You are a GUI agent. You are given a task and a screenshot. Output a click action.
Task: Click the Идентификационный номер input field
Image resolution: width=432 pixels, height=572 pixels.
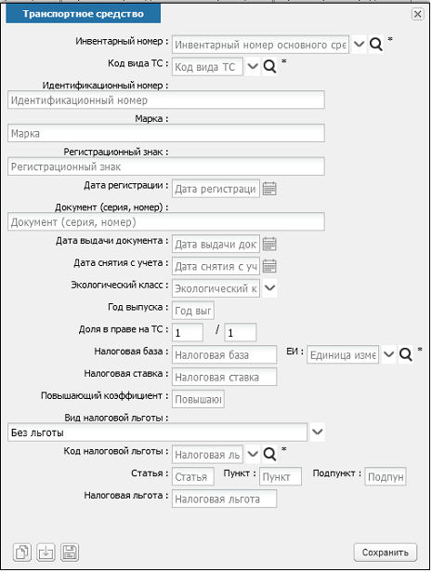pos(166,100)
